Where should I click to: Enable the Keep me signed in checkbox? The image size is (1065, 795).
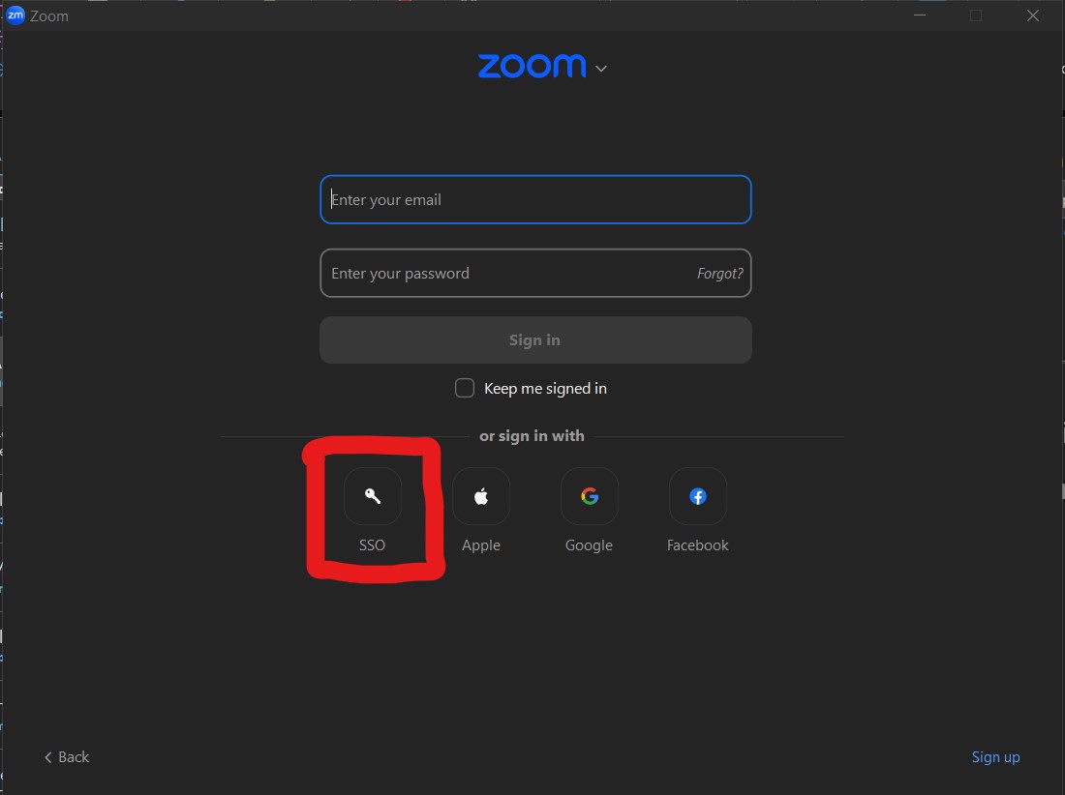(465, 388)
